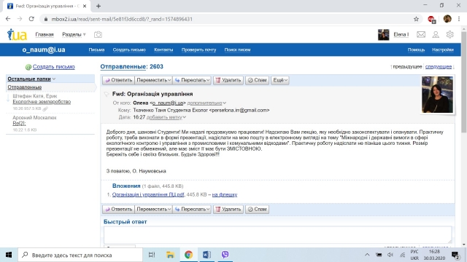
Task: Bookmark this page with the star icon
Action: point(416,19)
